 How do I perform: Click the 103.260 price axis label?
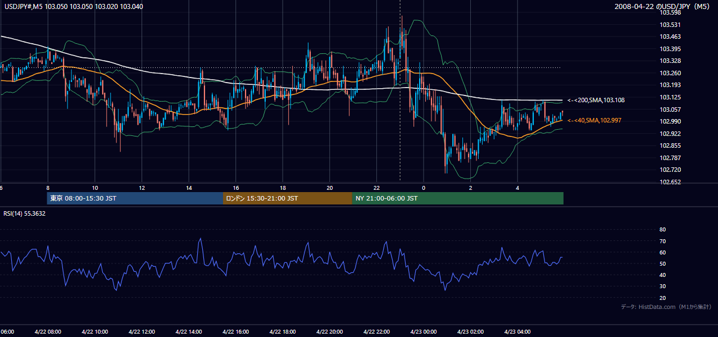(670, 73)
